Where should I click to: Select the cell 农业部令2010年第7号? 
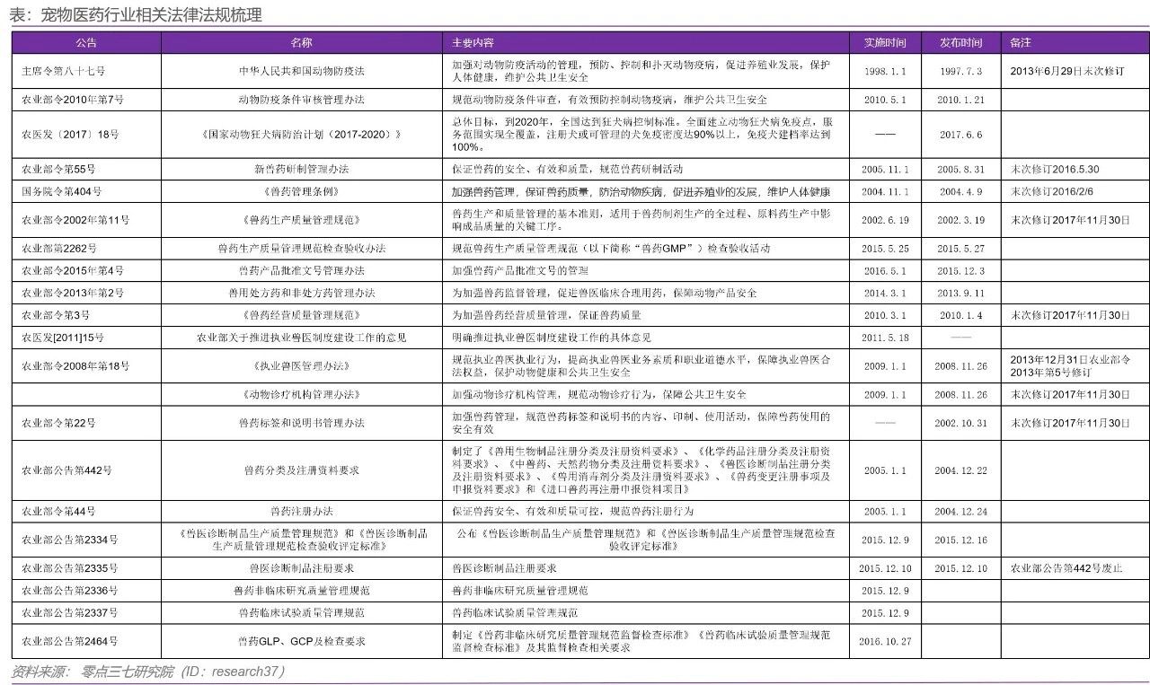(x=73, y=100)
